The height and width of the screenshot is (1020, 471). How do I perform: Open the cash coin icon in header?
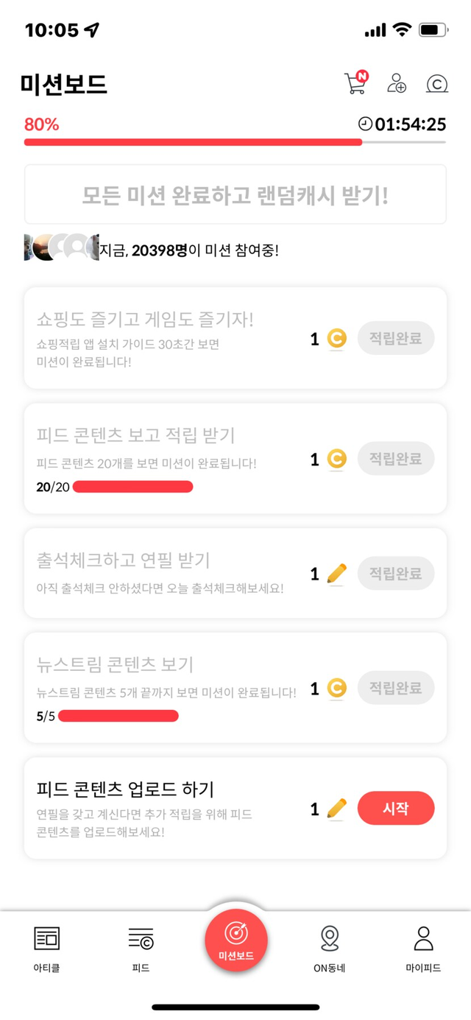(x=437, y=84)
